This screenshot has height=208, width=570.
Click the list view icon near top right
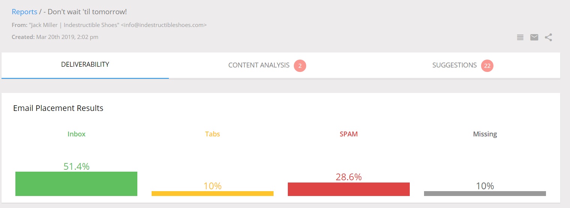tap(520, 37)
